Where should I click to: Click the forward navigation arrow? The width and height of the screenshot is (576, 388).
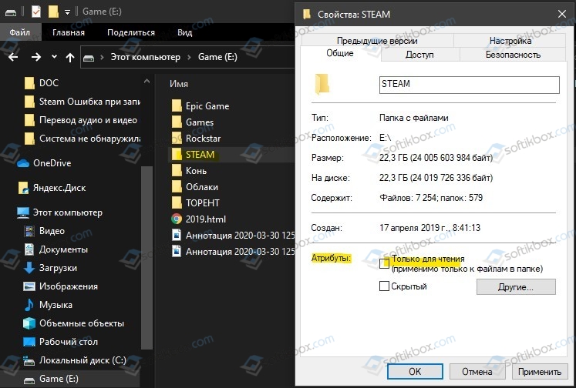point(36,57)
